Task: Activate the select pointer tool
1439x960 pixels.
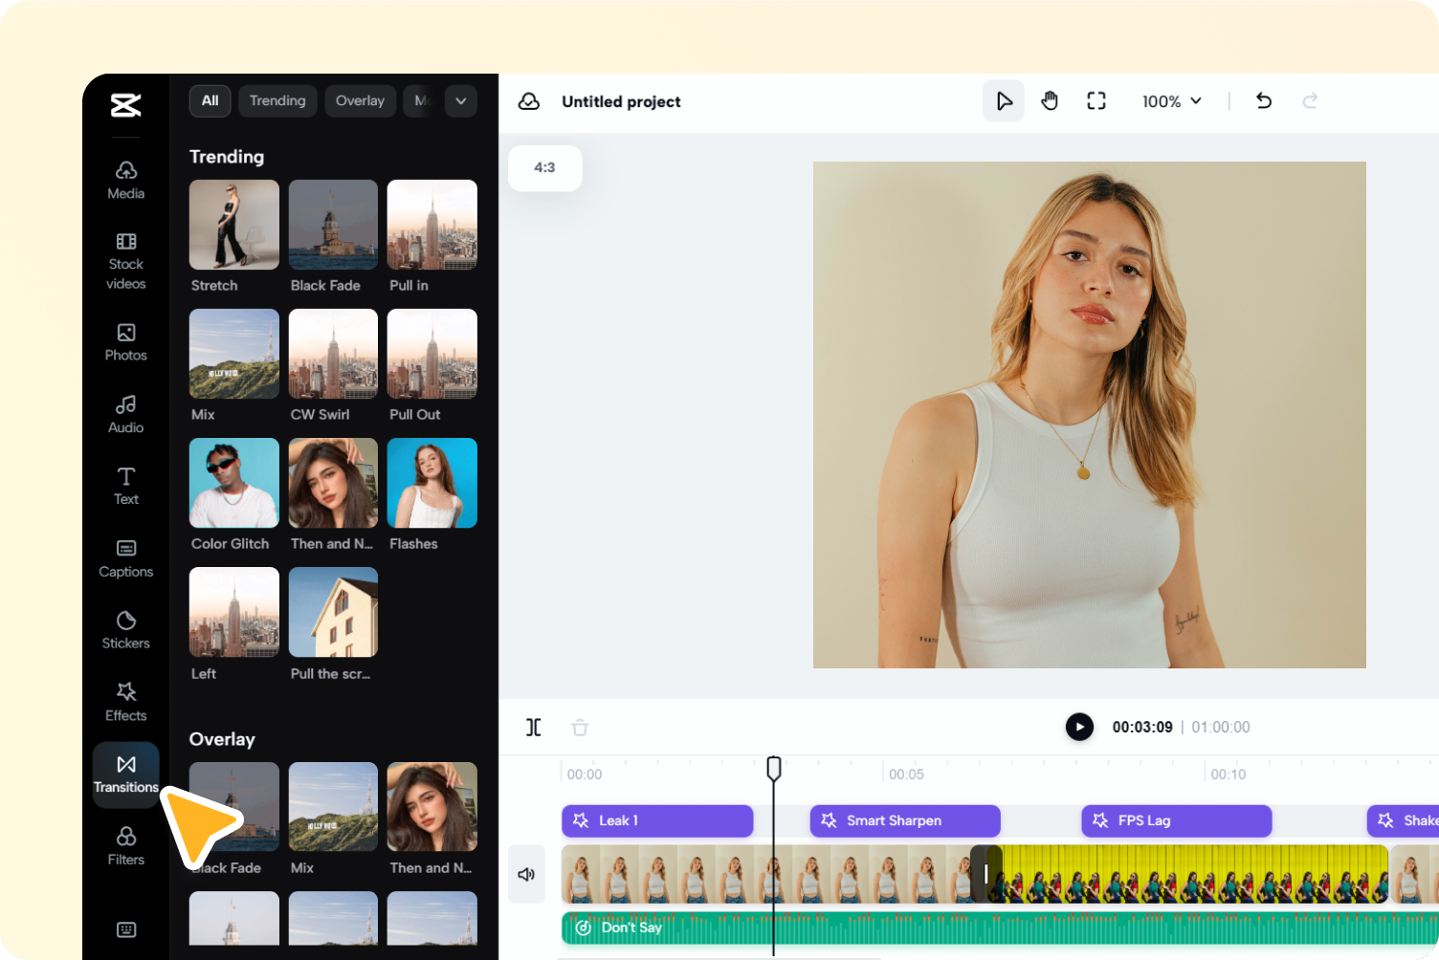Action: (x=1004, y=101)
